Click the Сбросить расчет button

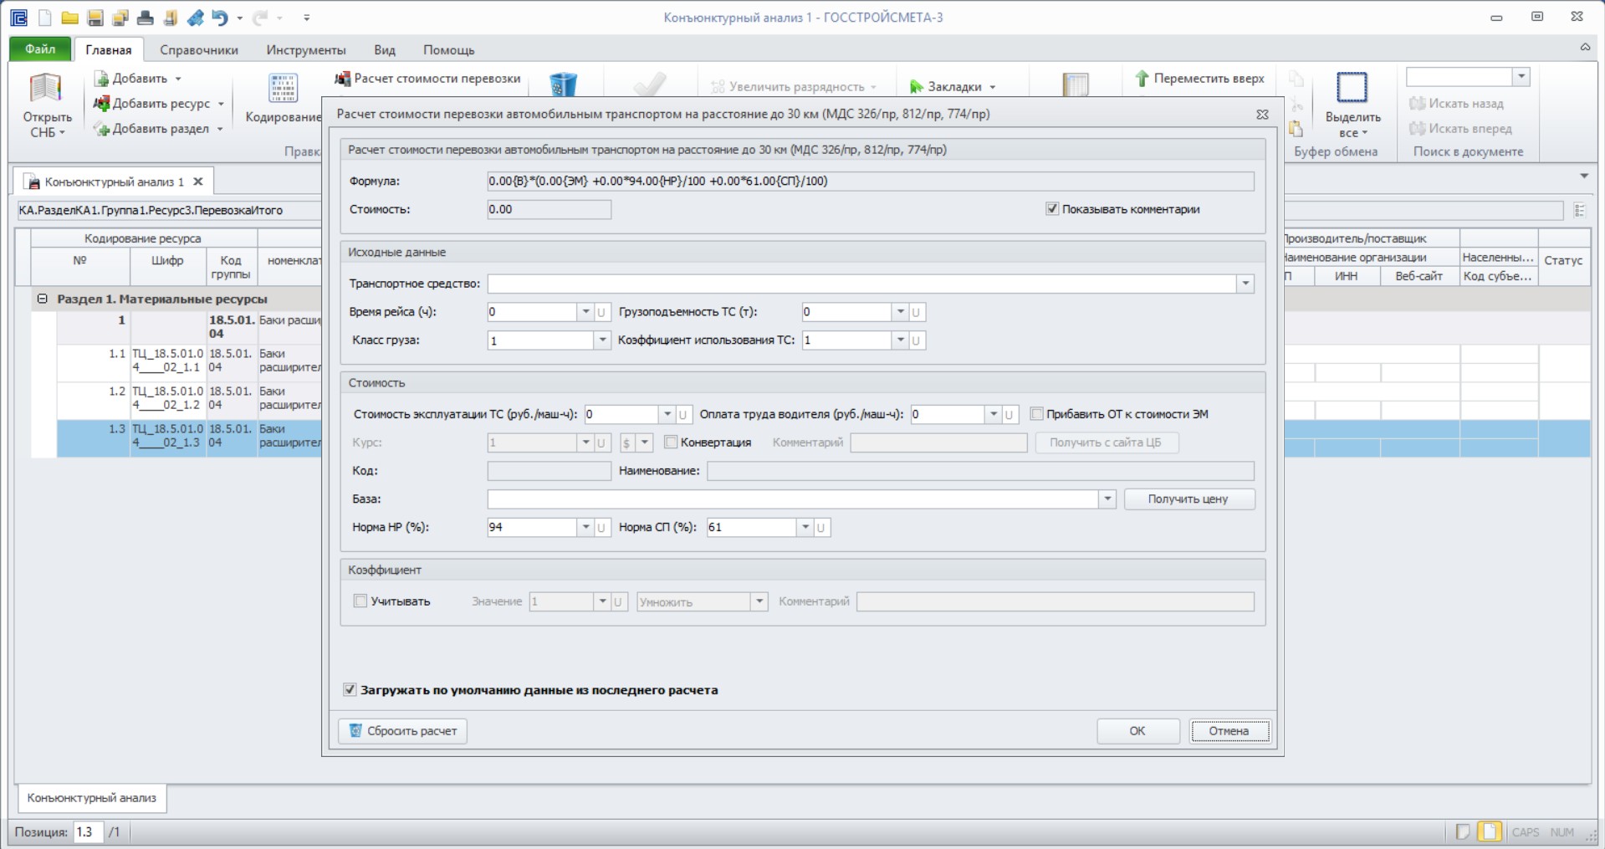(x=403, y=731)
